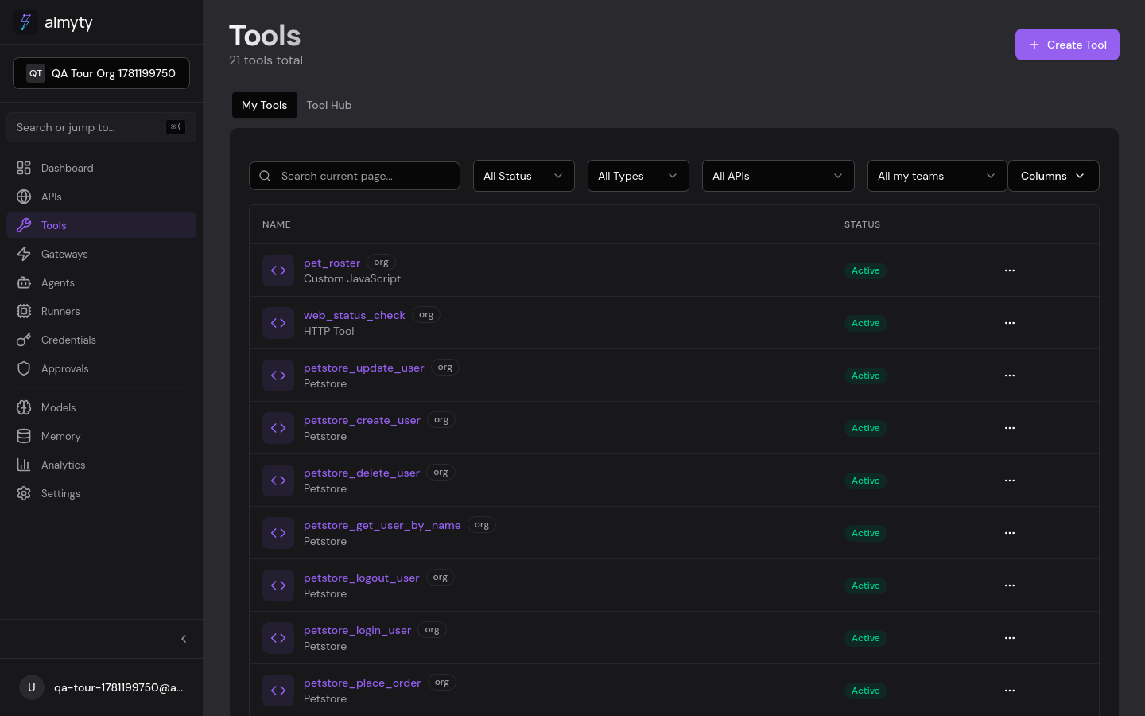Click the Search or jump to box
Screen dimensions: 1145x716
point(101,127)
